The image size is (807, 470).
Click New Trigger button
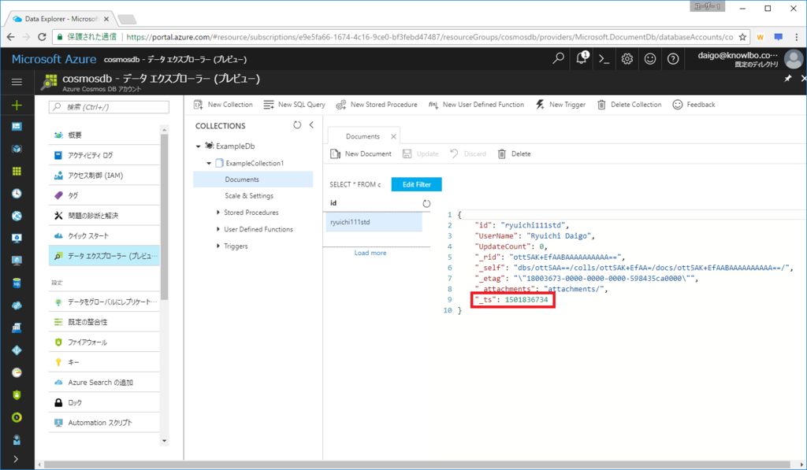pos(560,105)
